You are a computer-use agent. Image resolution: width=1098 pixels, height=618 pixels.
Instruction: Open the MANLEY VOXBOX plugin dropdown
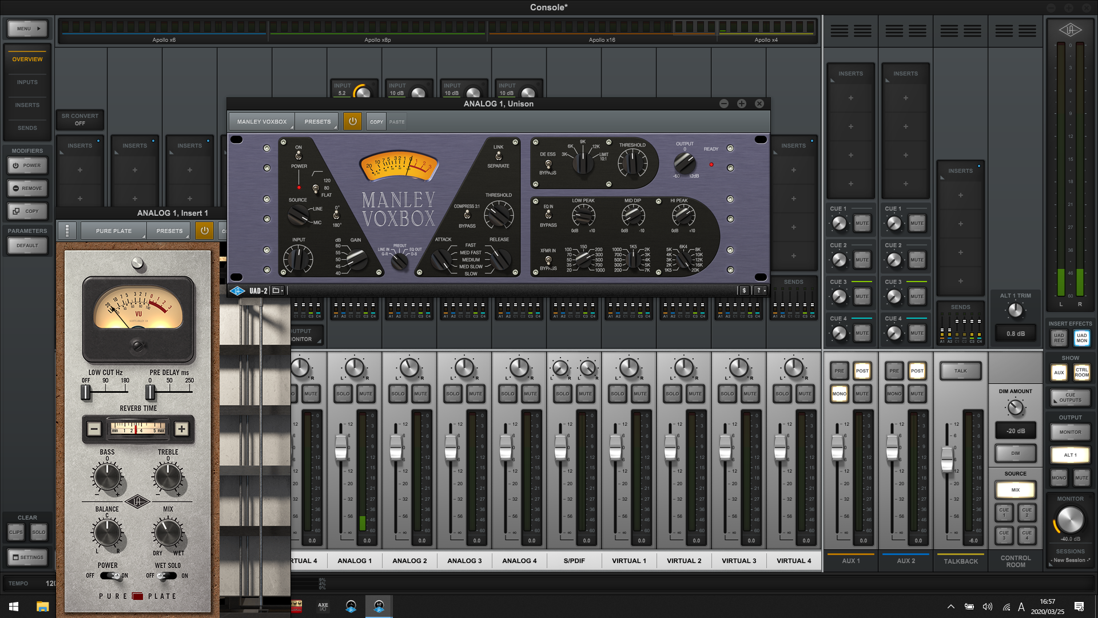[262, 121]
